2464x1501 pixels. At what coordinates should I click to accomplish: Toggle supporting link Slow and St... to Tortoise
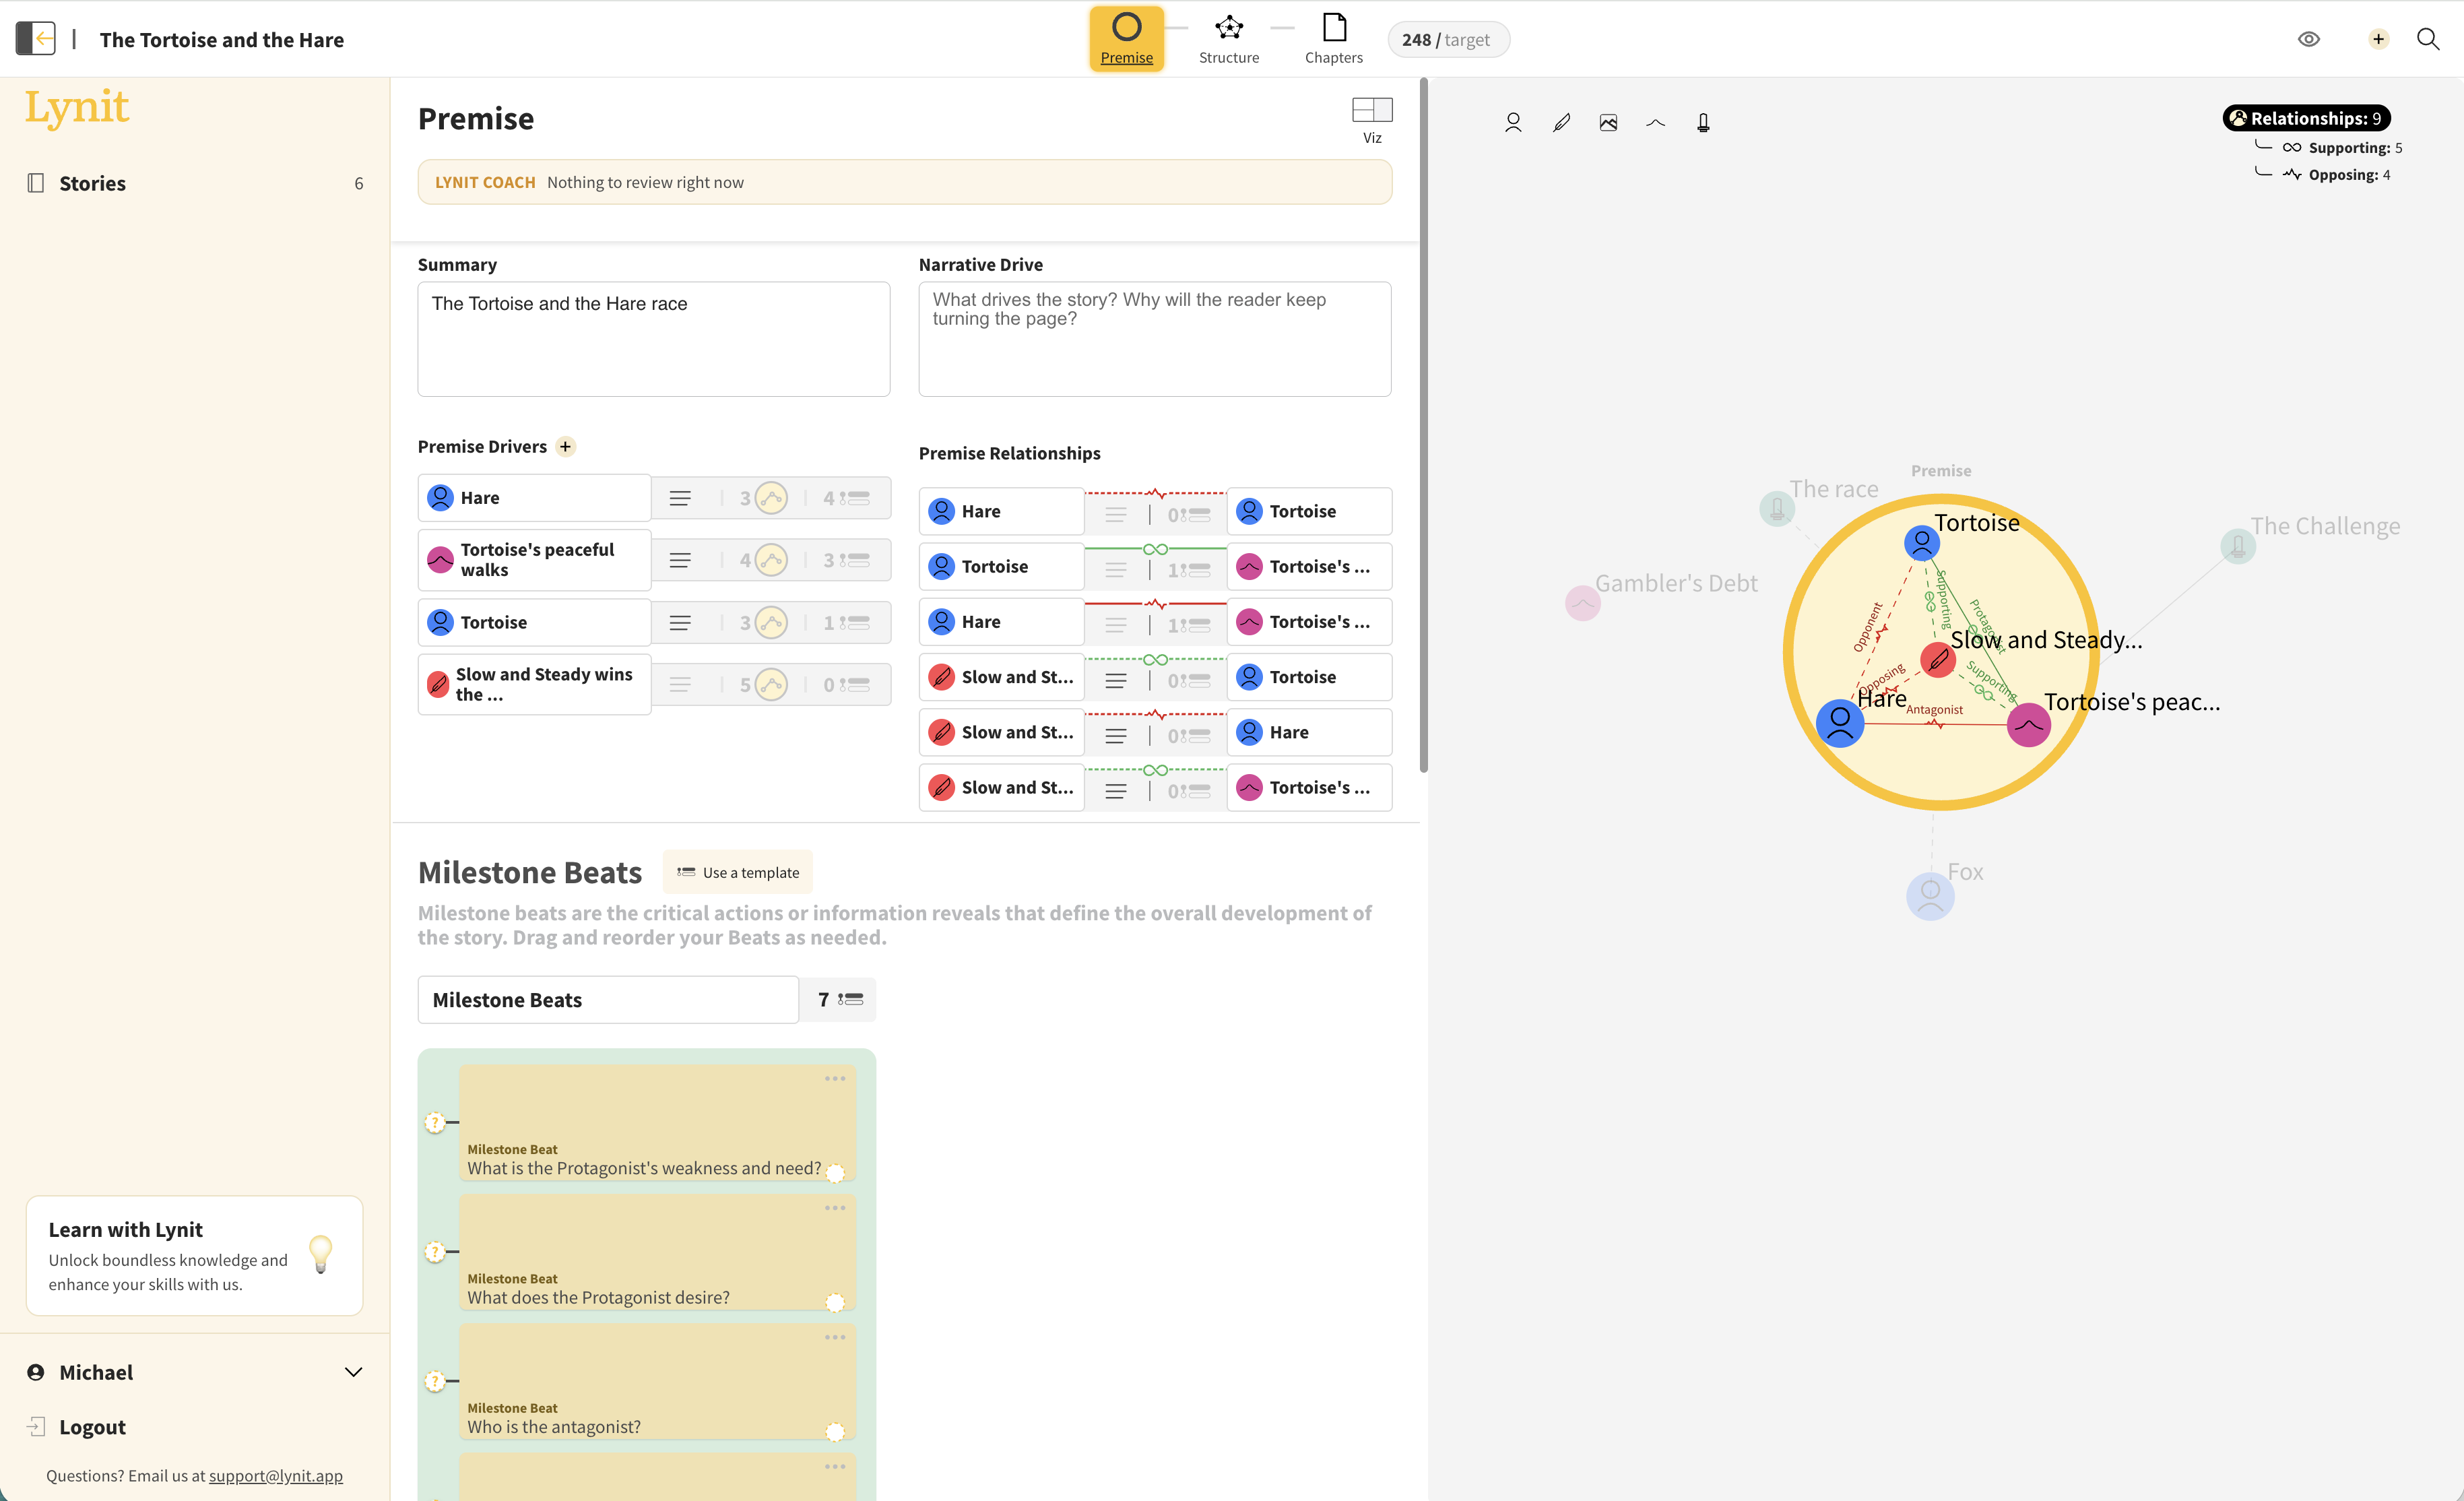click(x=1155, y=659)
